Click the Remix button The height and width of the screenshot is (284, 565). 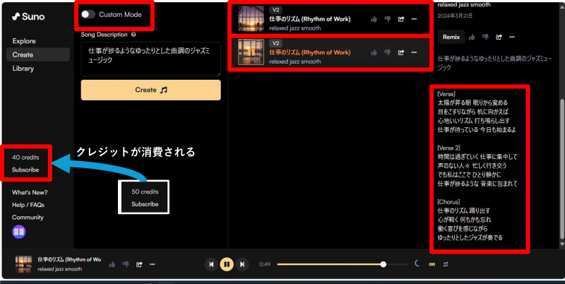[451, 37]
